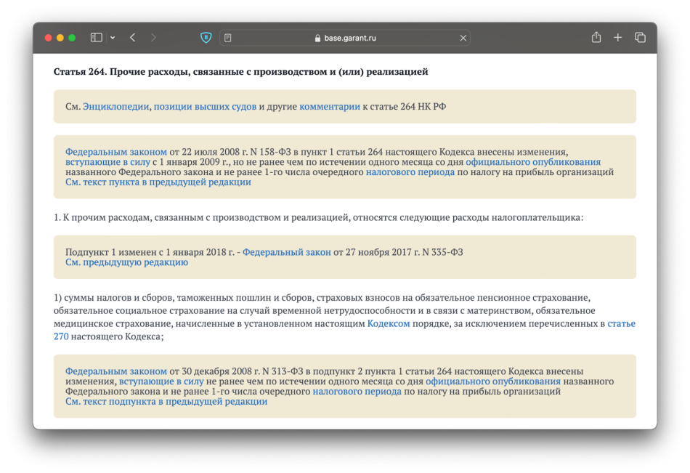Screen dimensions: 690x473
Task: Toggle the Safari sidebar
Action: [x=96, y=38]
